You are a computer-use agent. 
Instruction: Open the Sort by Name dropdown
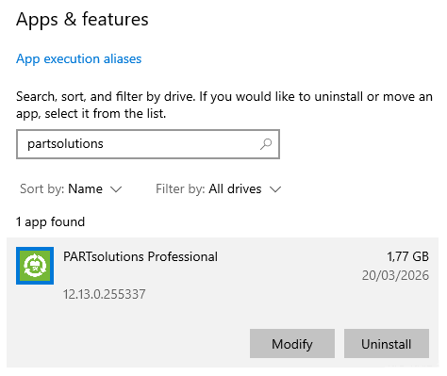pos(71,189)
